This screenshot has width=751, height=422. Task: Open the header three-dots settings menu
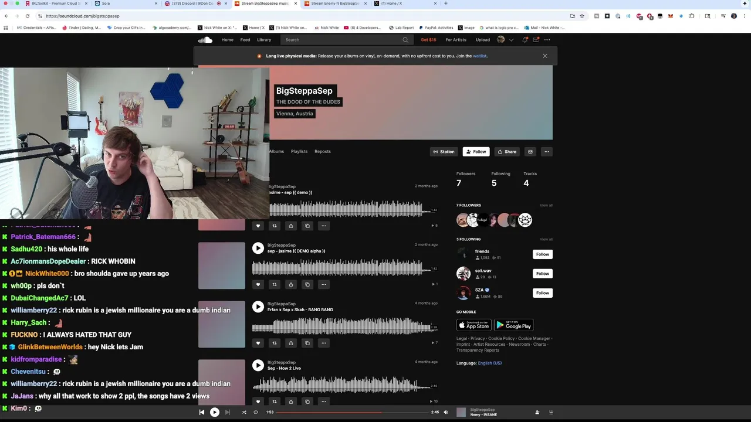(x=547, y=40)
